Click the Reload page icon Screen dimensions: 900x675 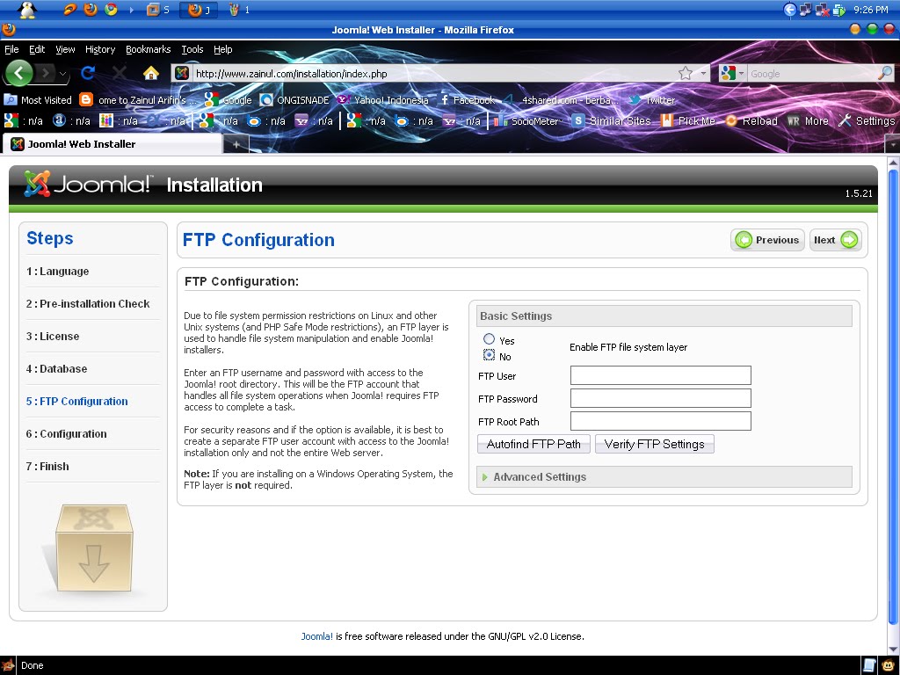(x=86, y=73)
